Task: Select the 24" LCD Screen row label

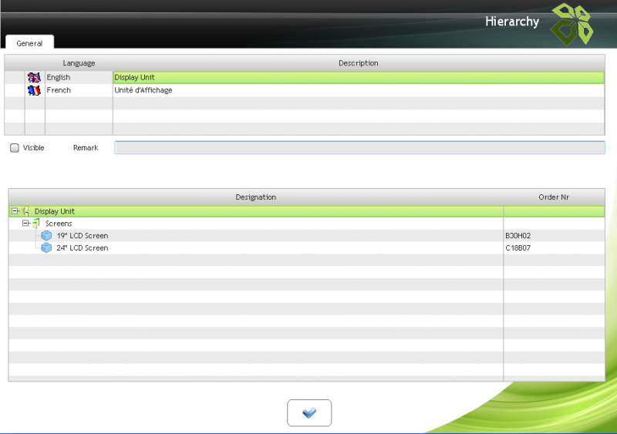Action: pyautogui.click(x=83, y=248)
